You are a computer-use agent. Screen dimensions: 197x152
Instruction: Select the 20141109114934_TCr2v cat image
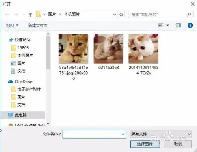(x=143, y=49)
